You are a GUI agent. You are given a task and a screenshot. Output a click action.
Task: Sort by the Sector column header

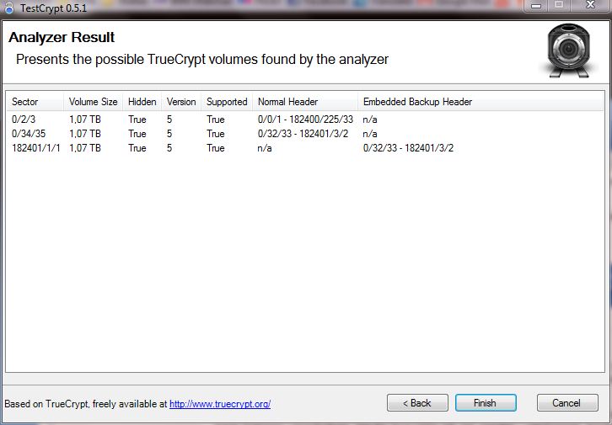pos(35,102)
